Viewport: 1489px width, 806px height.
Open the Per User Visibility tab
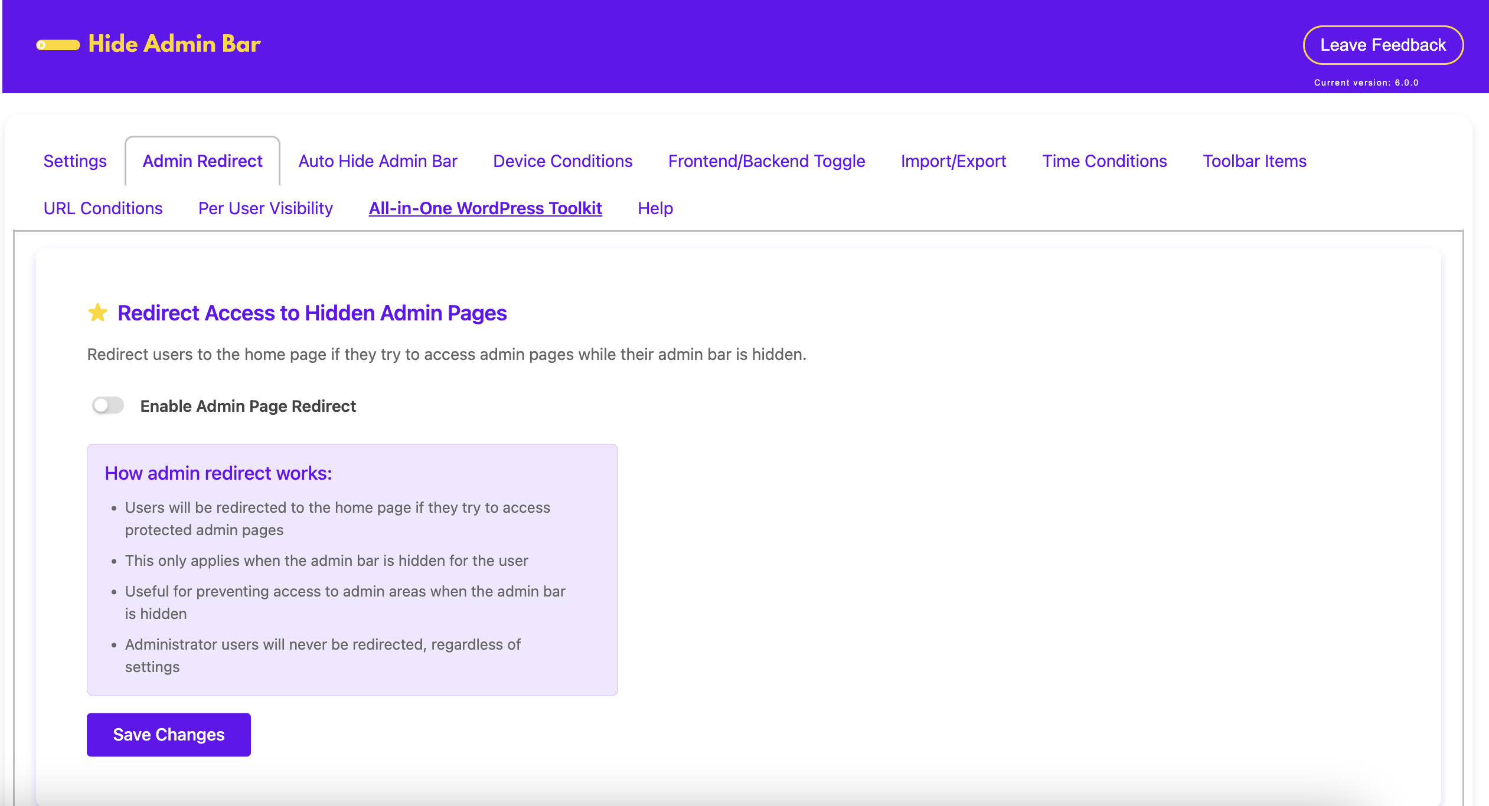tap(266, 208)
